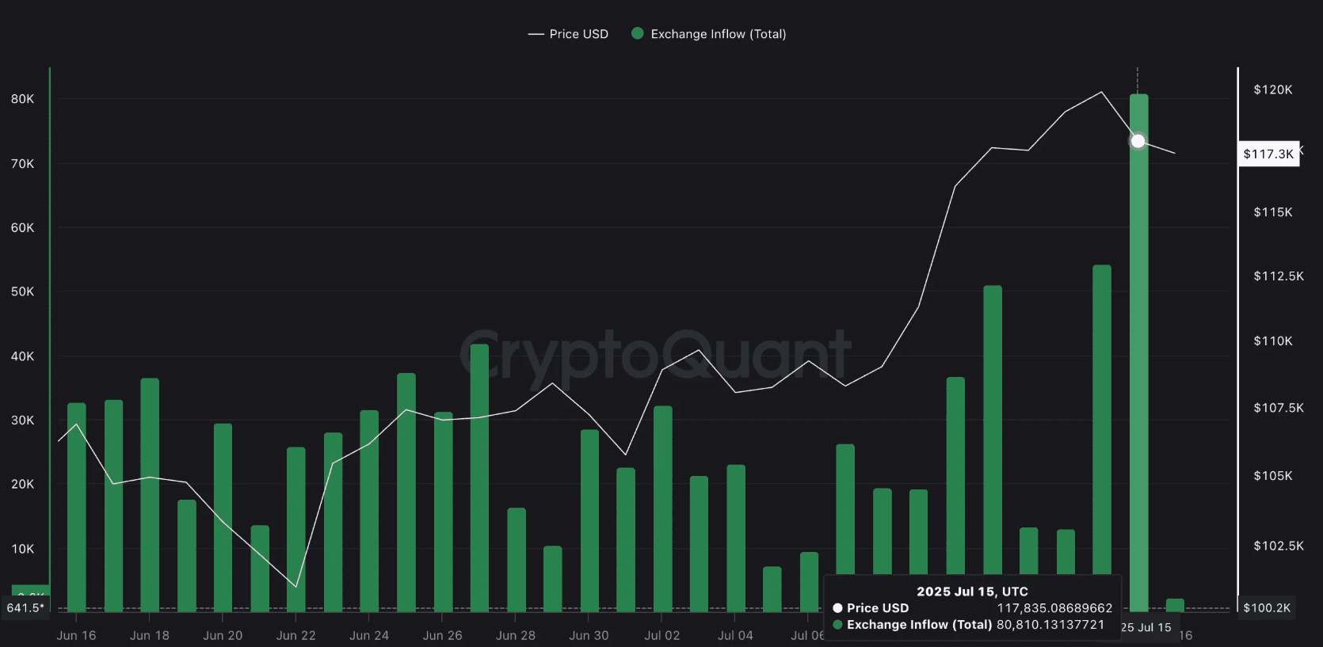The image size is (1323, 647).
Task: Click the 'Jun 22' x-axis date label
Action: (295, 635)
